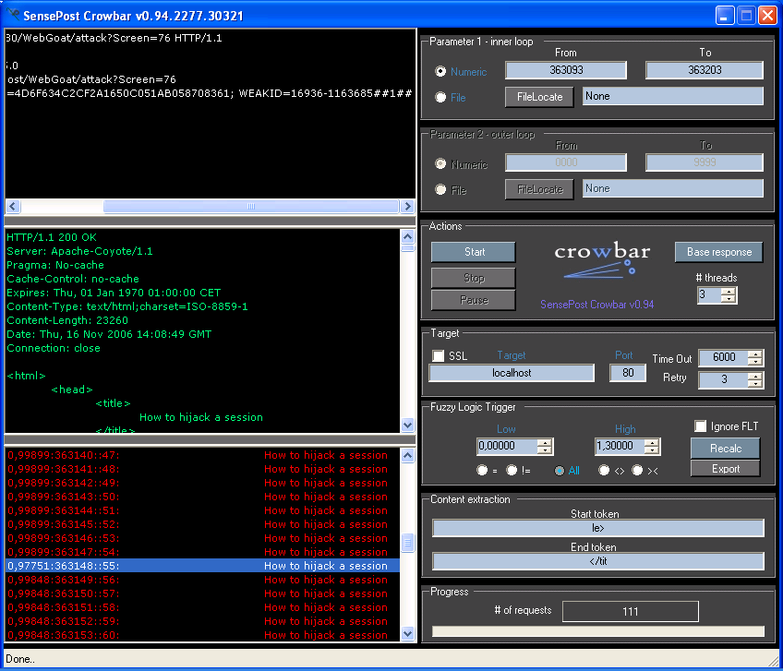783x671 pixels.
Task: Select the not-equal (!=) trigger radio
Action: click(x=512, y=471)
